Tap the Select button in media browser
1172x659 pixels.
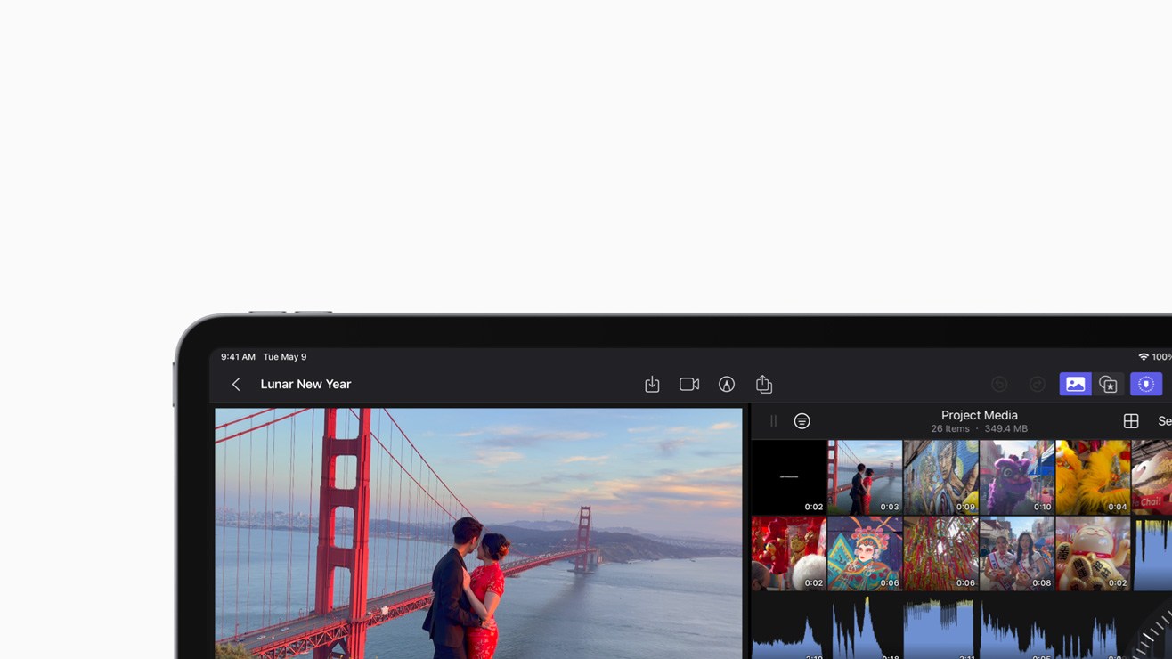(x=1163, y=421)
